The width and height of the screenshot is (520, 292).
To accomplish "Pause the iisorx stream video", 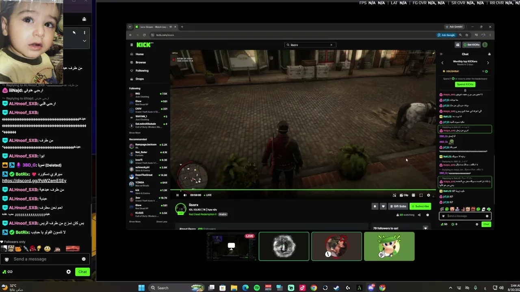I will point(178,195).
